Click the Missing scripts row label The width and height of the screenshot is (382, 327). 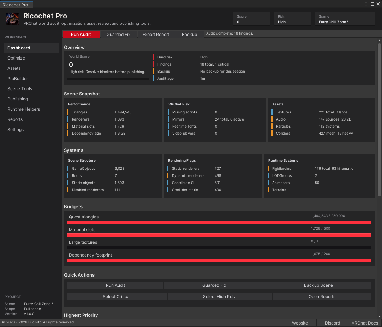point(185,112)
